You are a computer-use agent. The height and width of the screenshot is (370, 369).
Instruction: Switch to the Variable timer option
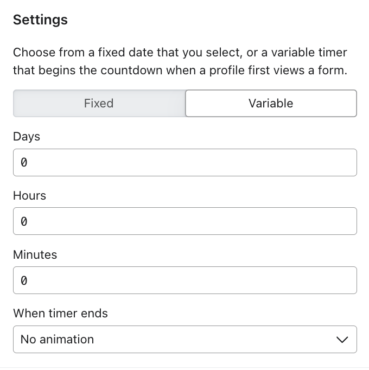(x=271, y=103)
